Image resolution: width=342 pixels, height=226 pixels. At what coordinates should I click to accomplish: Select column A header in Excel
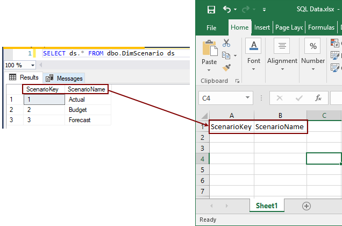coord(232,116)
